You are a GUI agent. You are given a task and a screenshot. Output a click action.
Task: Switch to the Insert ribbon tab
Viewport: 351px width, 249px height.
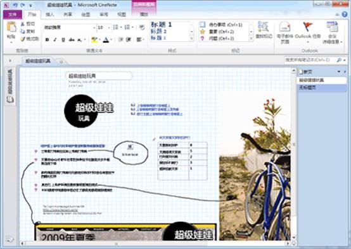tap(49, 15)
